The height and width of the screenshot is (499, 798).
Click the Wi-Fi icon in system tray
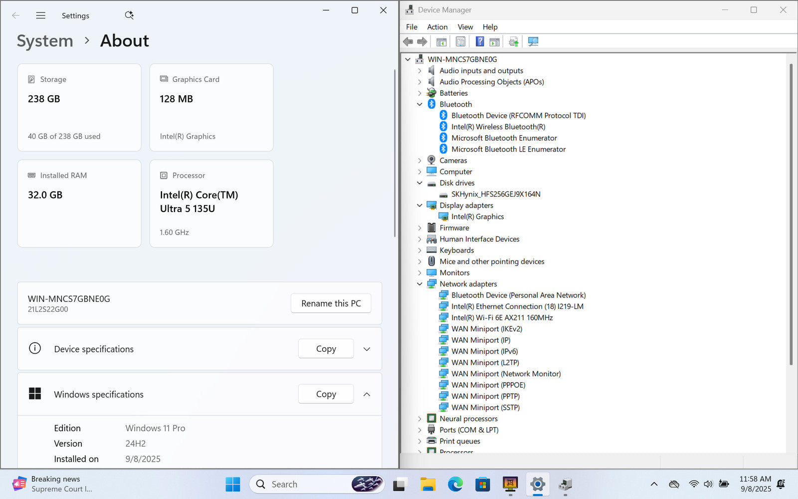pyautogui.click(x=694, y=484)
